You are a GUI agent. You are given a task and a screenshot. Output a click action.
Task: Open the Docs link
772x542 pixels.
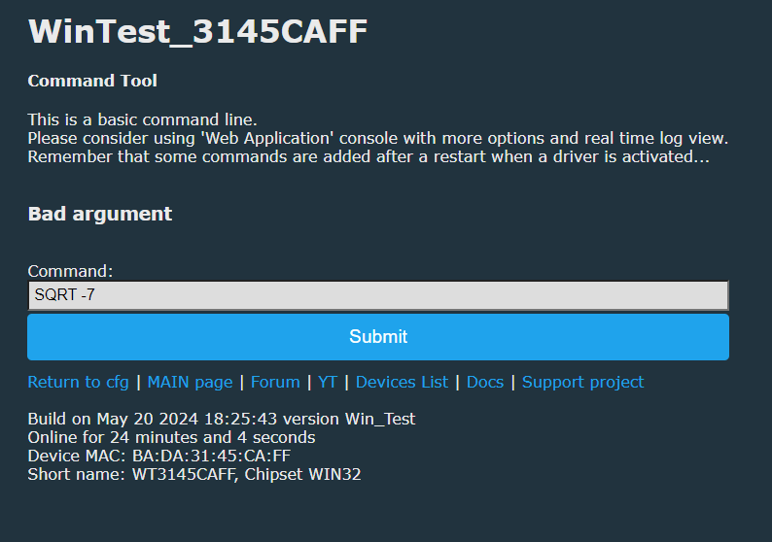[x=485, y=382]
